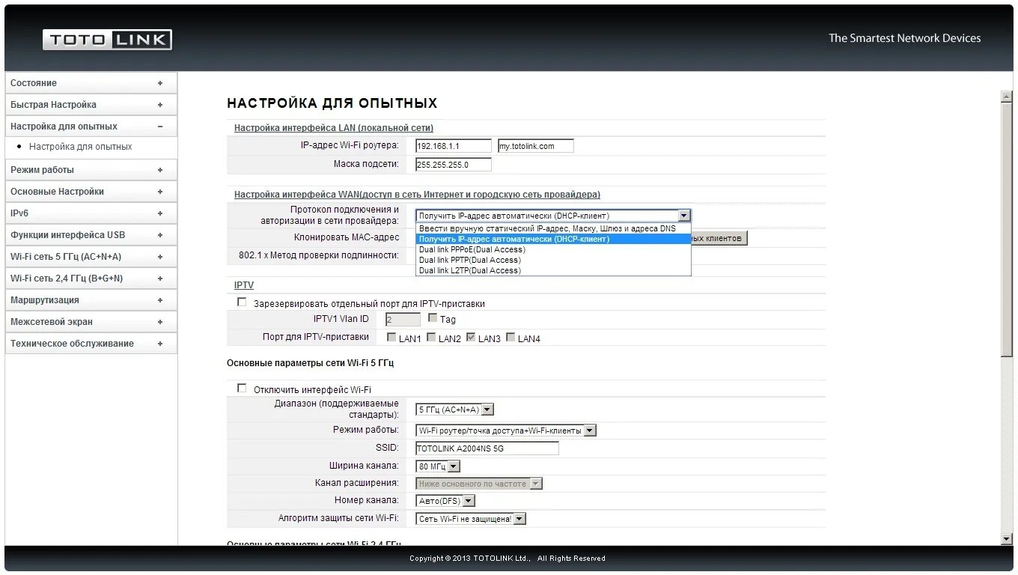Screen dimensions: 1018x575
Task: Open the disabled Канал расширения dropdown
Action: (479, 484)
